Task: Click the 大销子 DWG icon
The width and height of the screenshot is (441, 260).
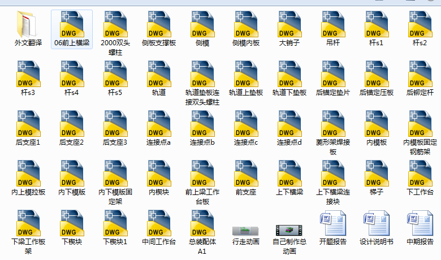Action: click(289, 24)
